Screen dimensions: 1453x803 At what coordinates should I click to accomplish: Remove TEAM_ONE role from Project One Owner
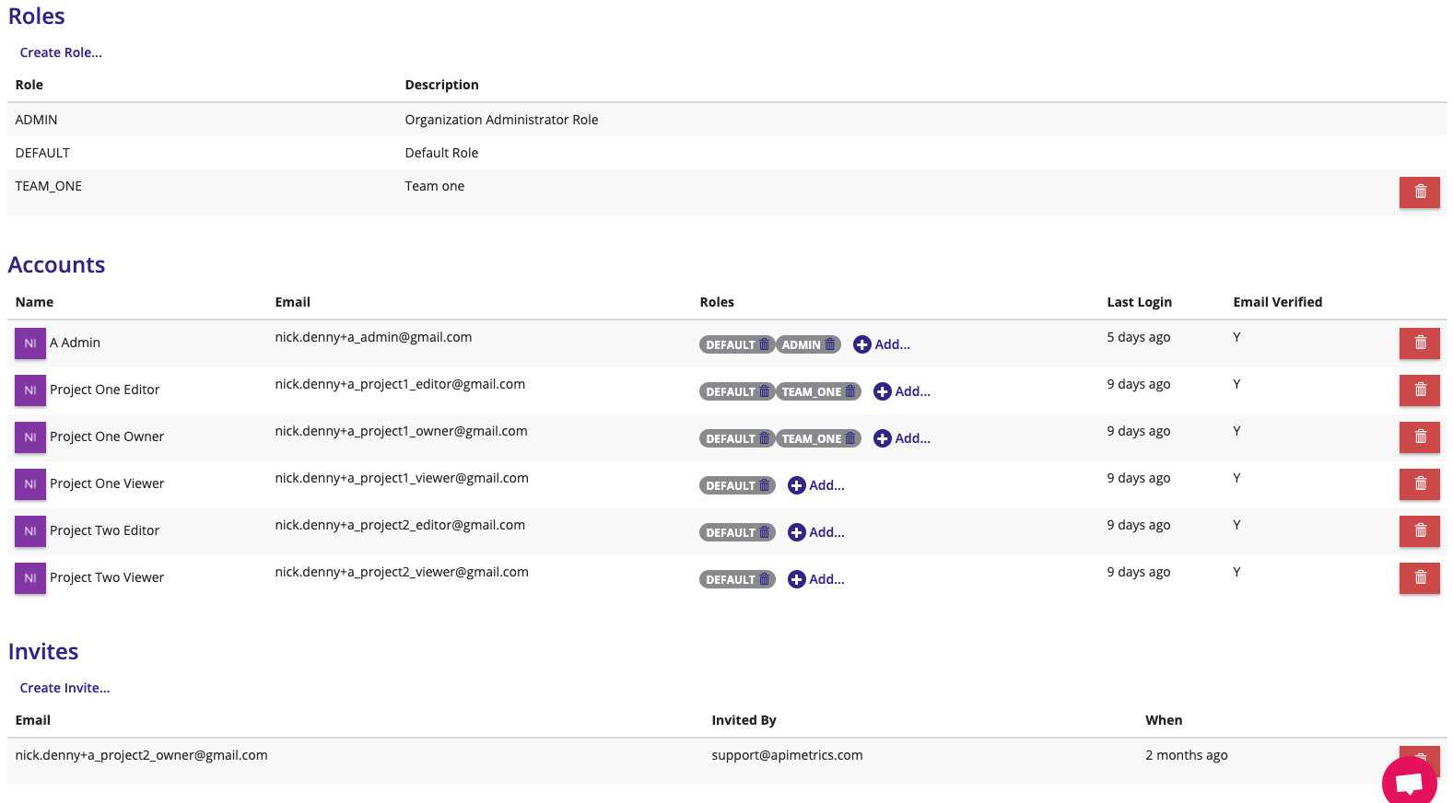850,438
